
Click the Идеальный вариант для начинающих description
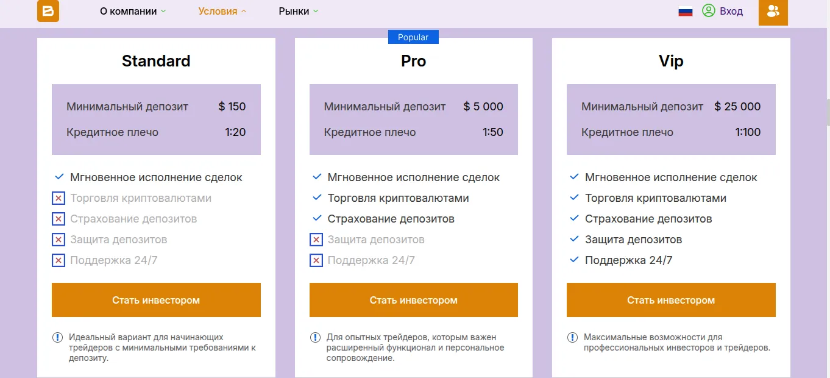coord(162,348)
